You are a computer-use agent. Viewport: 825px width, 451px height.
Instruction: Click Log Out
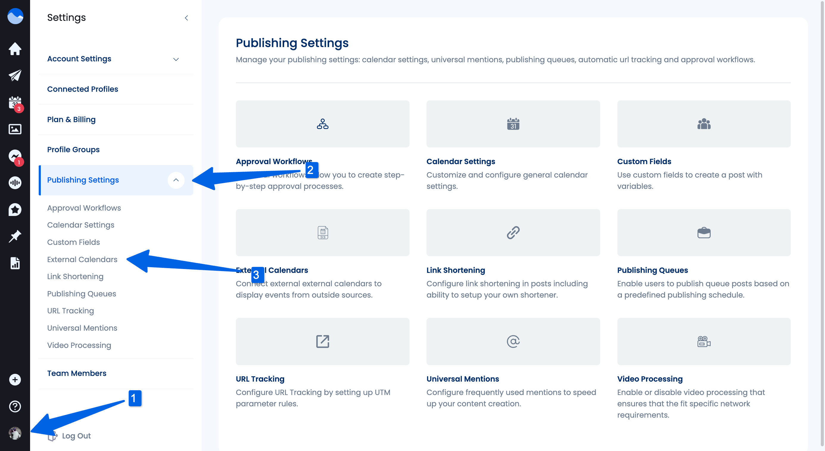pos(76,436)
